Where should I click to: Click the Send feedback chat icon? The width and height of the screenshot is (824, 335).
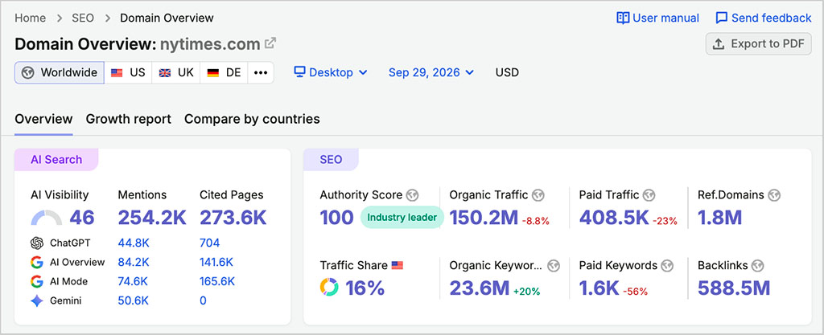coord(722,18)
